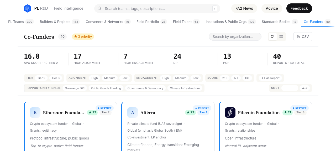Focus the top teams search field

(157, 8)
